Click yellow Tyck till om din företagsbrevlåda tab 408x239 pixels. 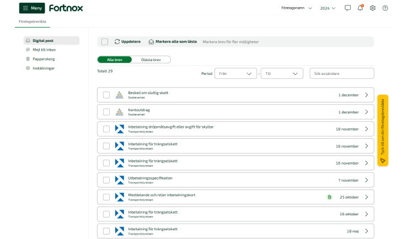383,131
